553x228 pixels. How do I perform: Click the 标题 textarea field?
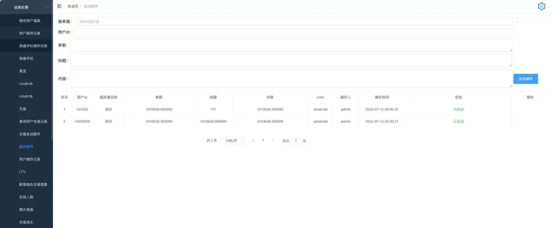291,60
